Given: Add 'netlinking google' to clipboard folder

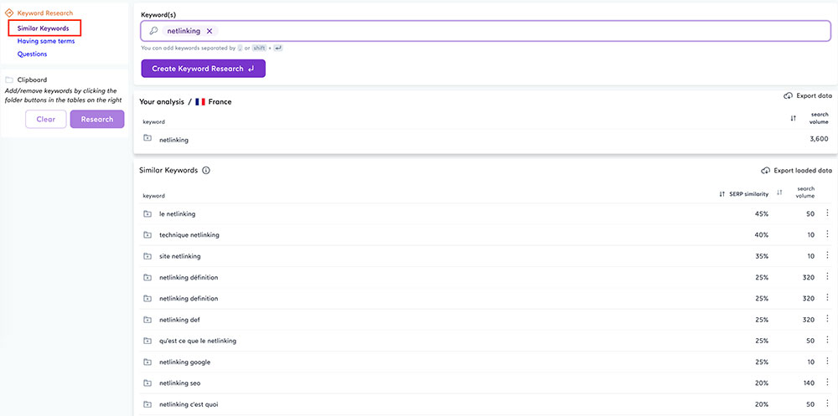Looking at the screenshot, I should 147,362.
